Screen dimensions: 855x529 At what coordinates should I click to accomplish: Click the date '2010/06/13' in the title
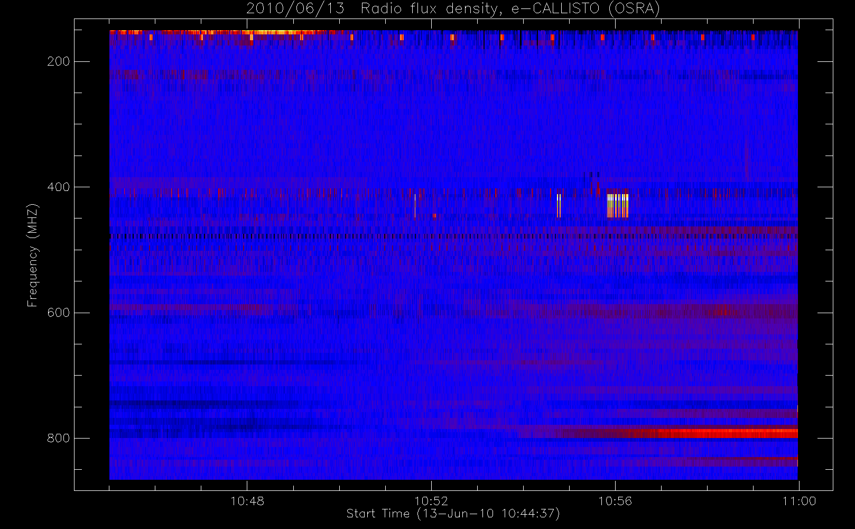295,9
